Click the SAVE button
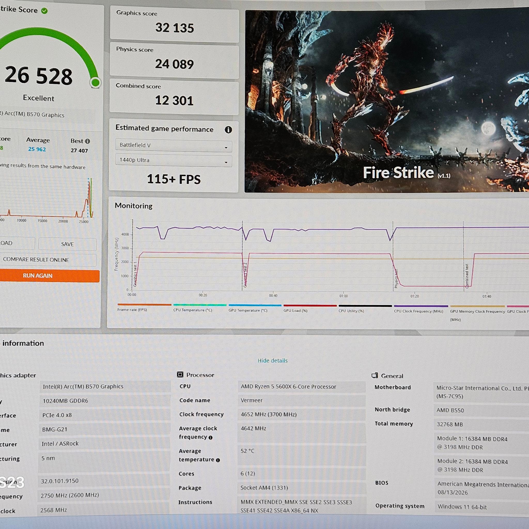The image size is (529, 529). tap(67, 244)
